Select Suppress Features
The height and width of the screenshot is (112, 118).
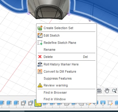[x=66, y=78]
